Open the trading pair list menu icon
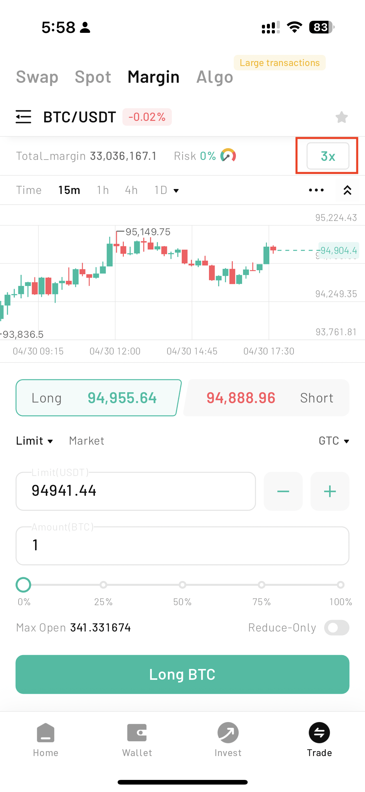The width and height of the screenshot is (365, 792). [24, 117]
